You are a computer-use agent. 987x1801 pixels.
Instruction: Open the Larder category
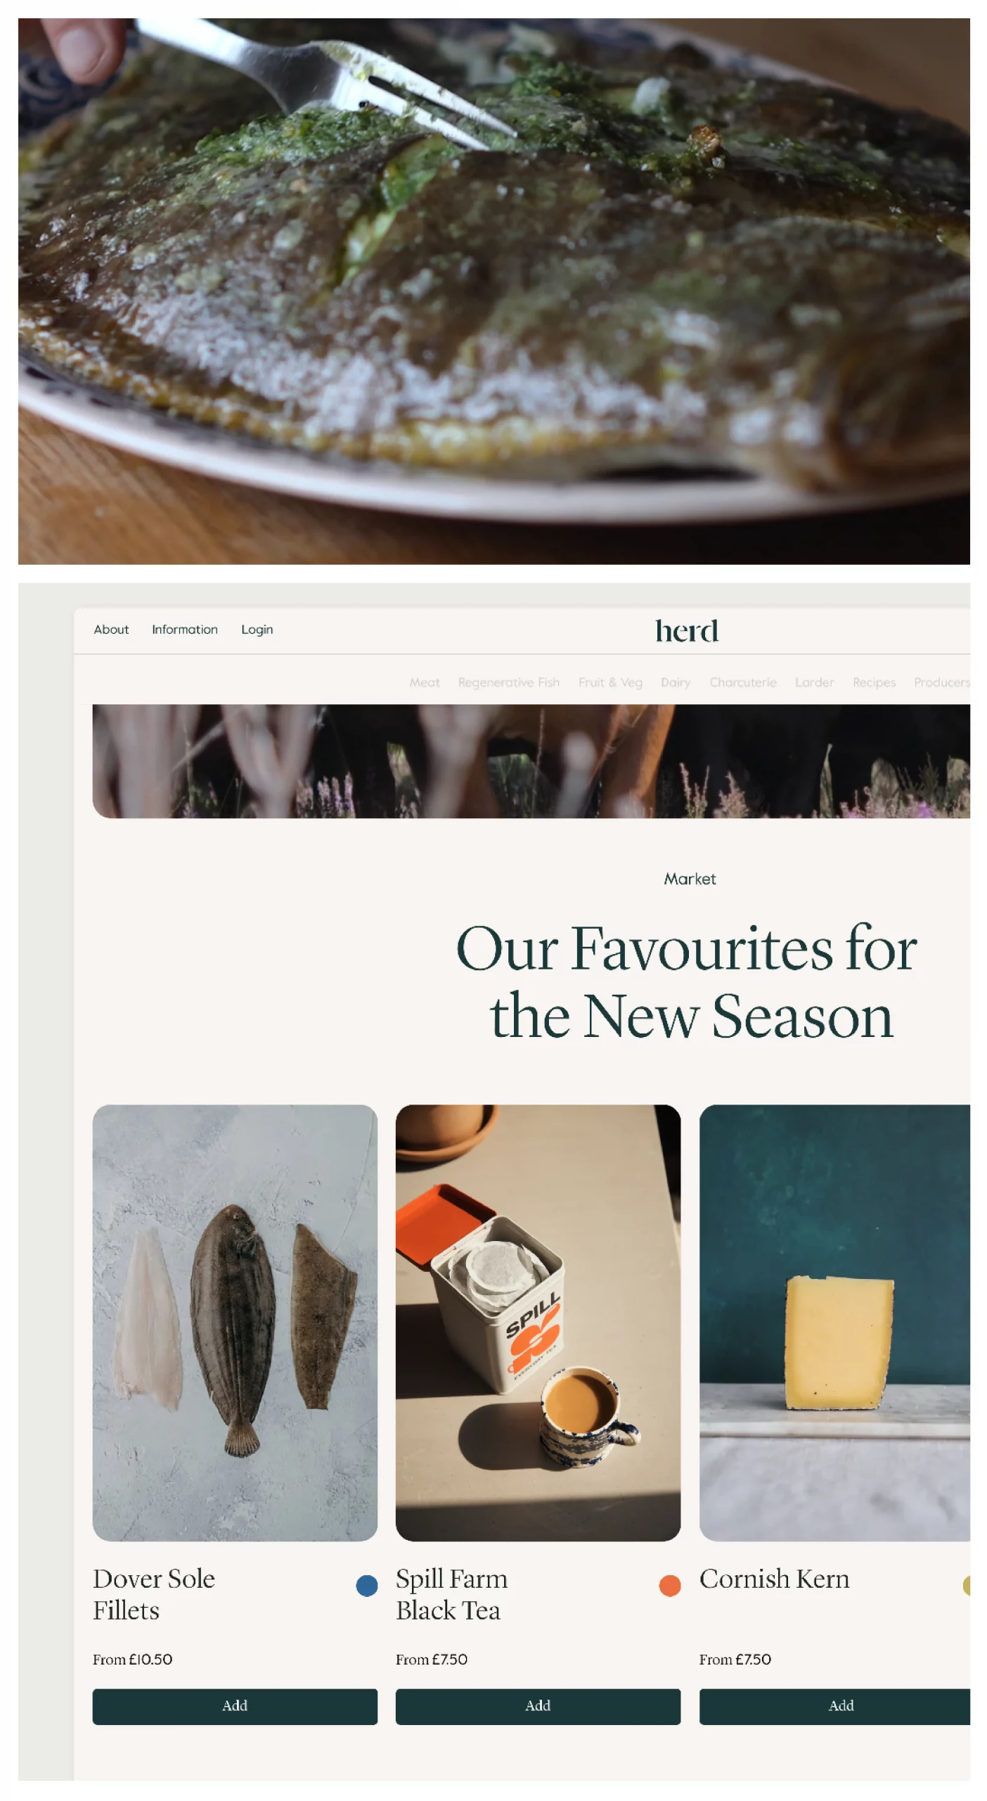pos(814,682)
